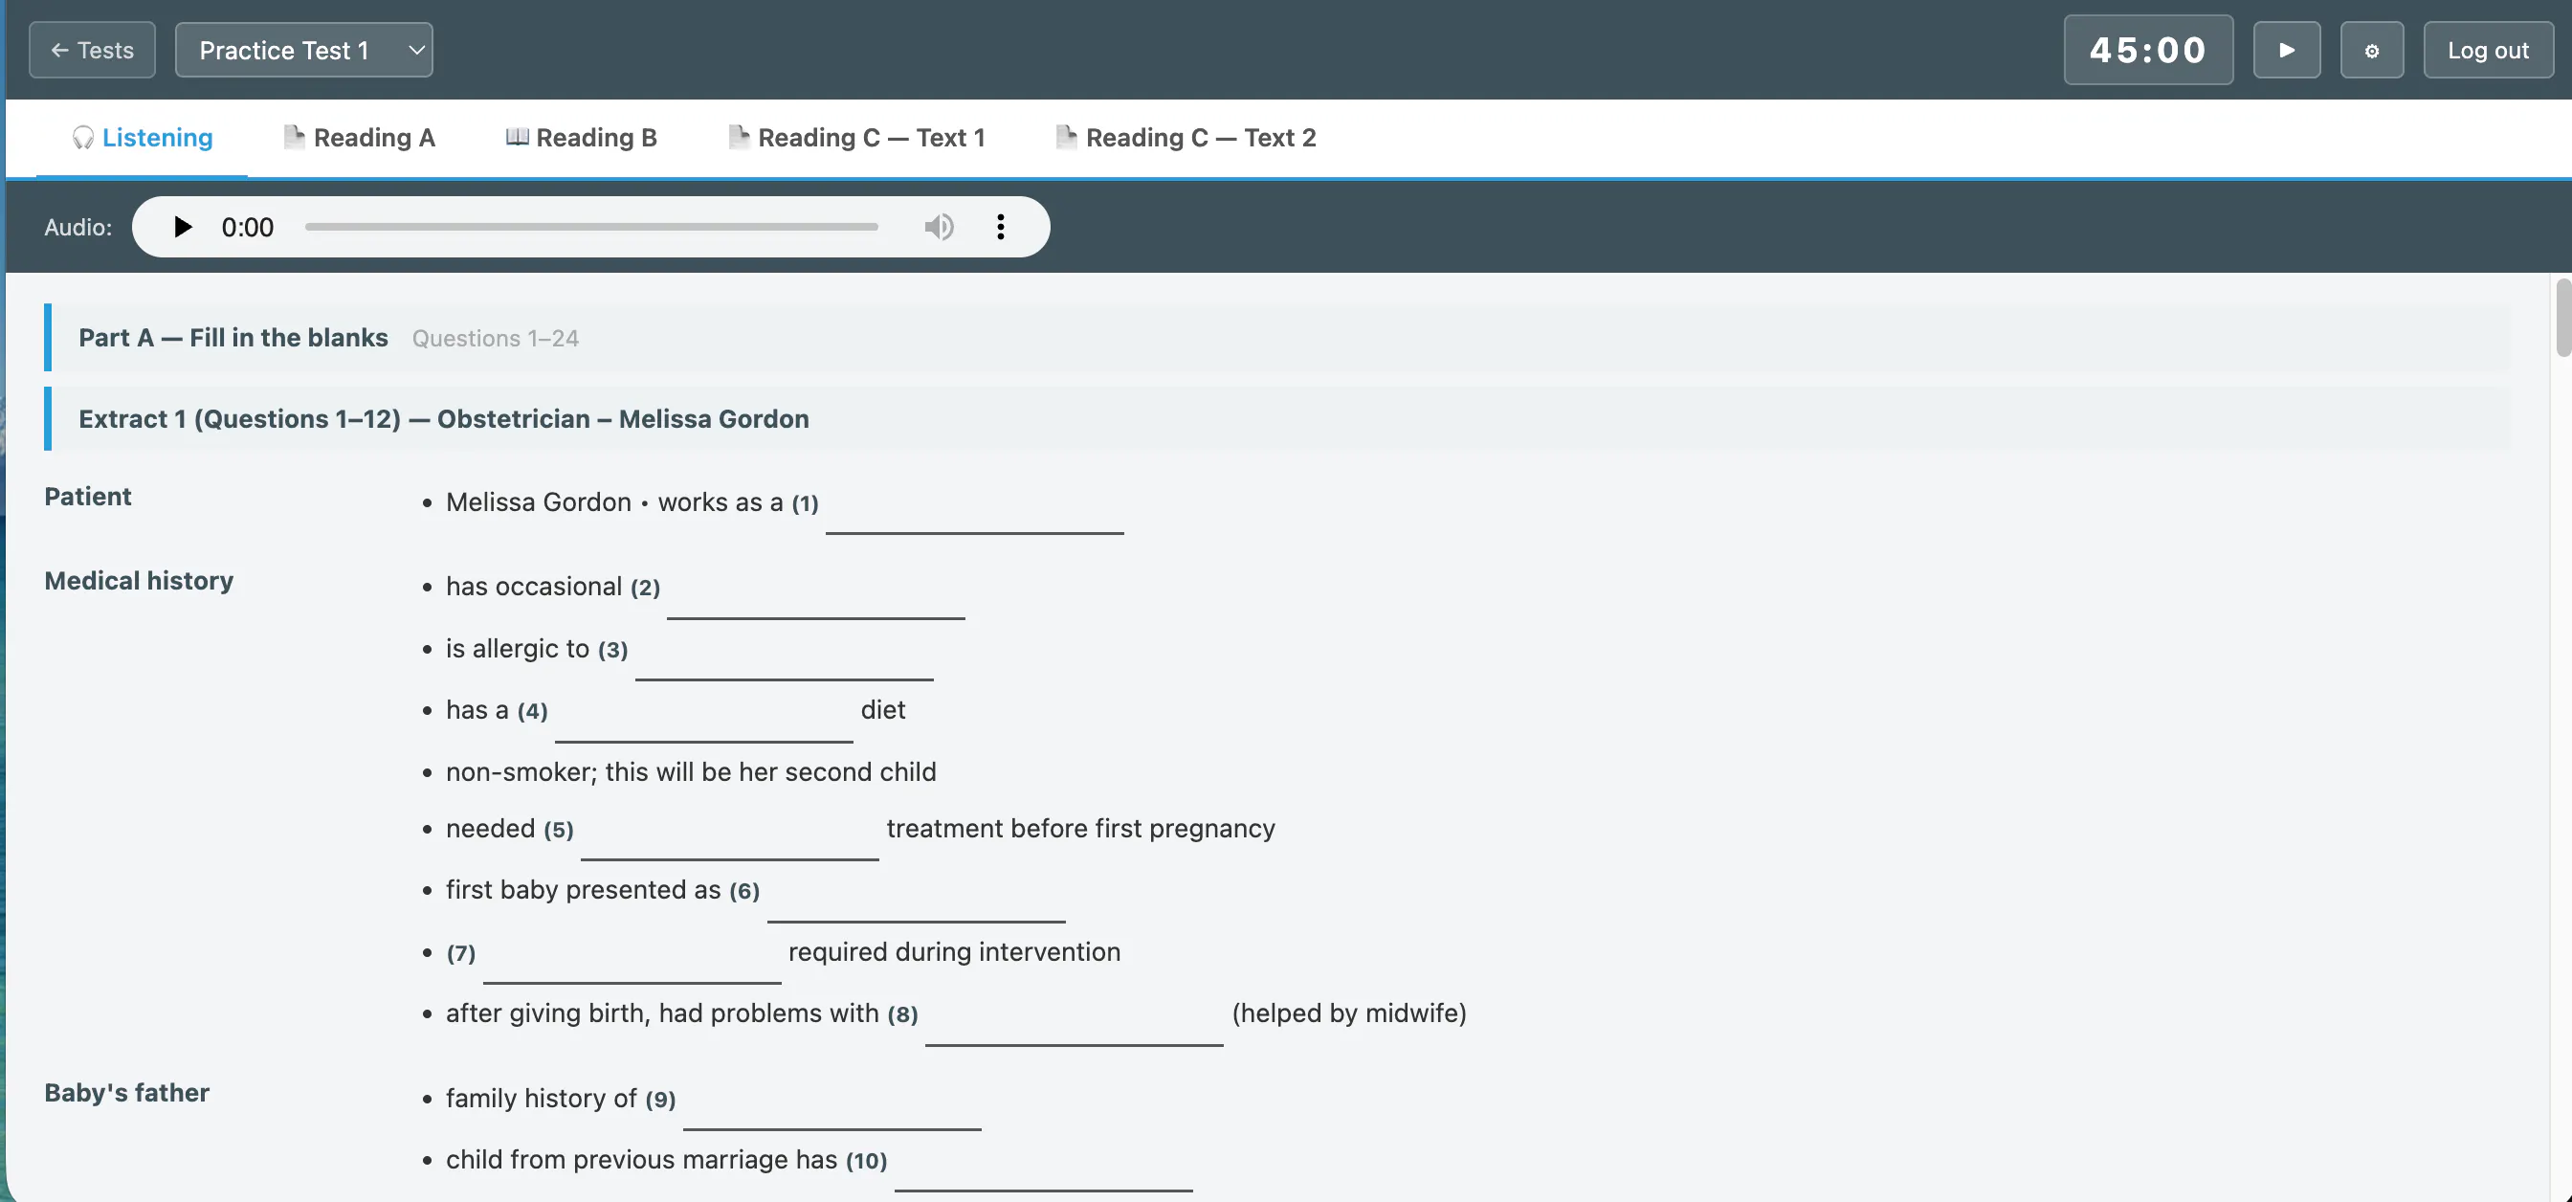This screenshot has width=2572, height=1202.
Task: Click the 'Patient' section label
Action: click(88, 498)
